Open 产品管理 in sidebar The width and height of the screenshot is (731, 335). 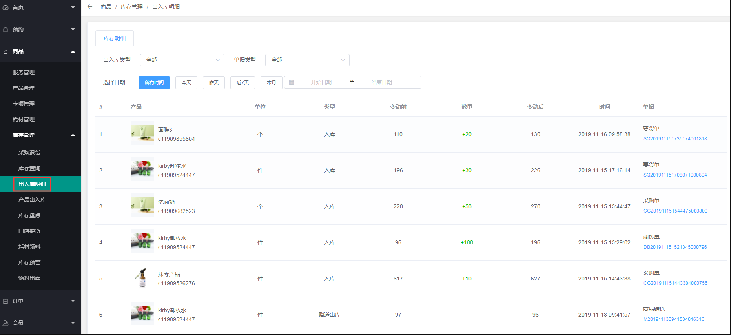click(24, 88)
